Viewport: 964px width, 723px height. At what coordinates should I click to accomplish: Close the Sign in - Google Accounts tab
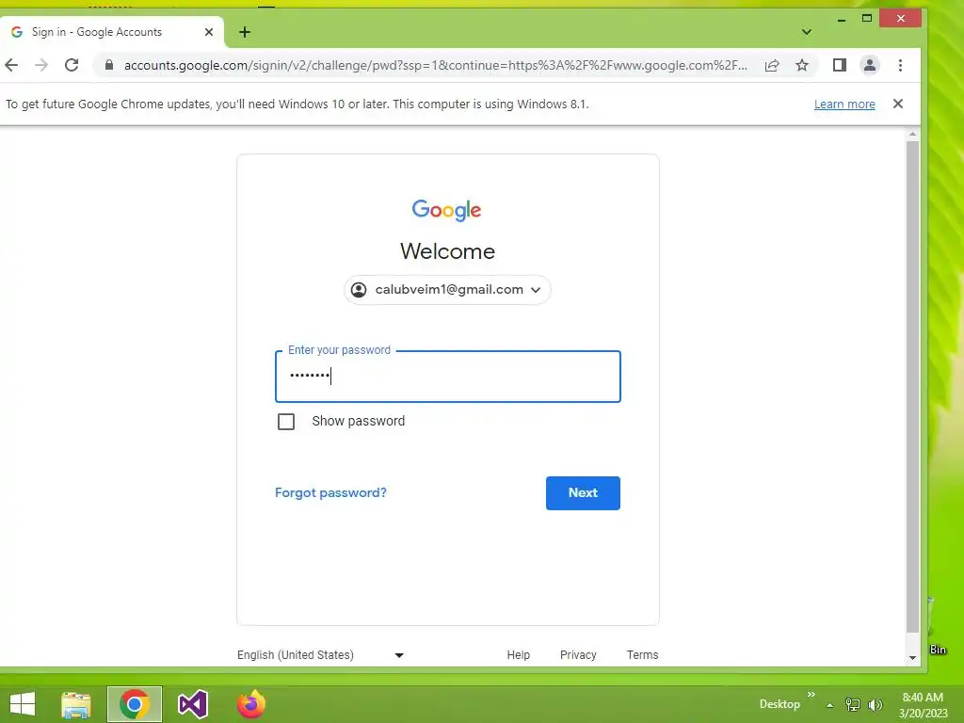tap(209, 32)
